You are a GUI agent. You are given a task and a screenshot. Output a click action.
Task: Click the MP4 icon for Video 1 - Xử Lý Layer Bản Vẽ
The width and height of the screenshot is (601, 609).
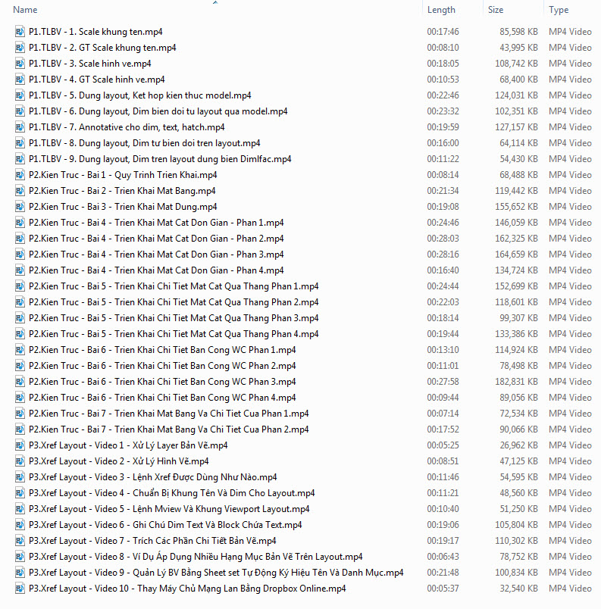click(x=20, y=445)
